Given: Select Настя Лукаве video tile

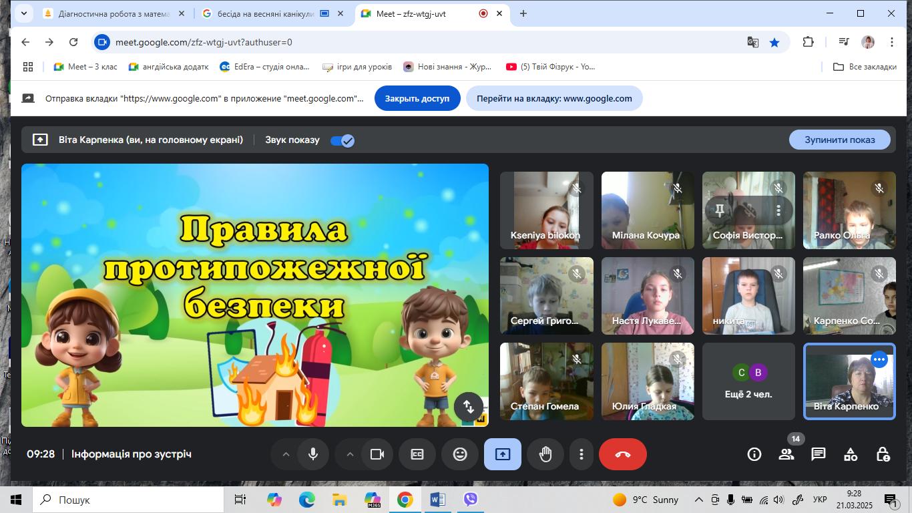Looking at the screenshot, I should click(x=648, y=296).
